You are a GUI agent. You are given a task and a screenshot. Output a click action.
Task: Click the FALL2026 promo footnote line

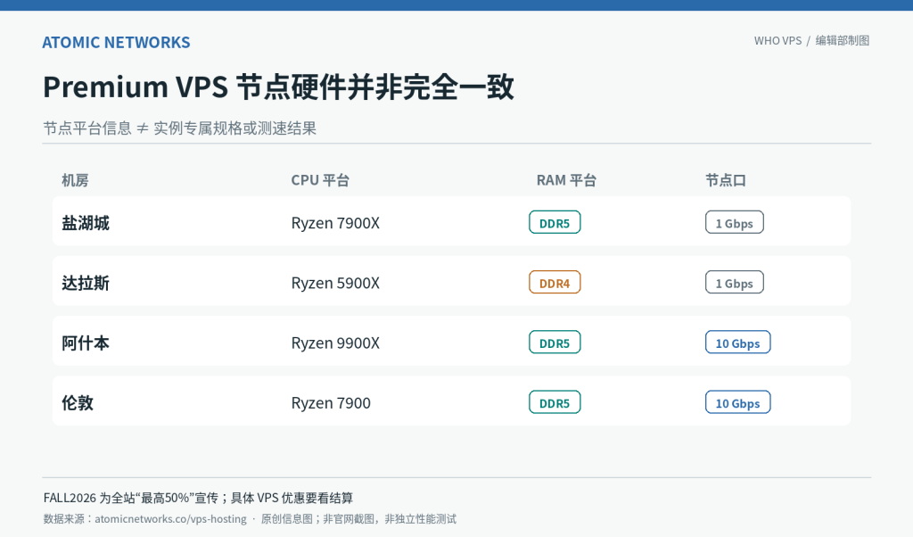[198, 498]
